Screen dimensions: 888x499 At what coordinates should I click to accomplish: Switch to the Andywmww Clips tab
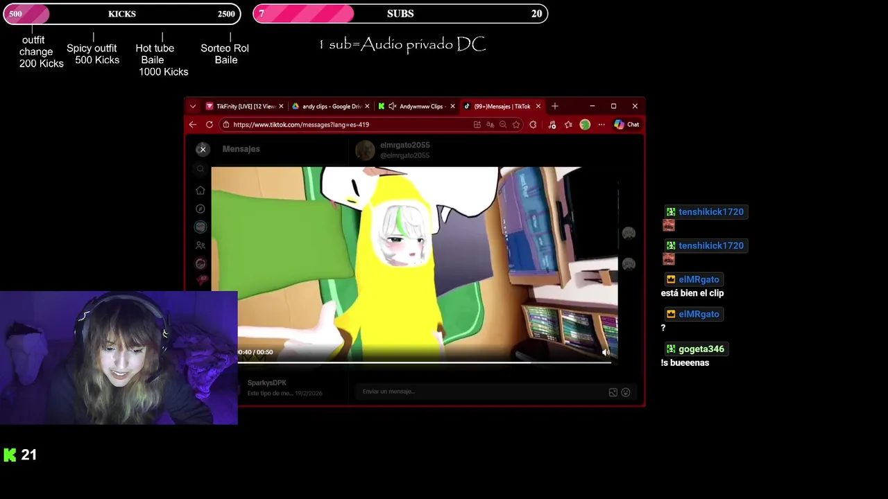417,106
